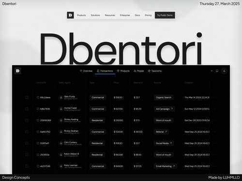
Task: Copy the Homer Fadel row invoice ID
Action: pos(38,109)
